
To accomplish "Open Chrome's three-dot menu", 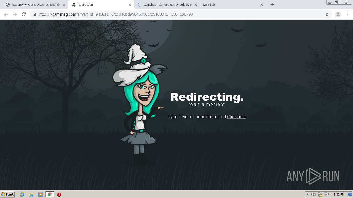I will pos(347,14).
